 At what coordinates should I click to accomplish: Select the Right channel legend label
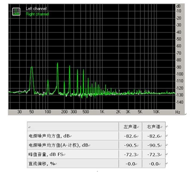(x=38, y=14)
